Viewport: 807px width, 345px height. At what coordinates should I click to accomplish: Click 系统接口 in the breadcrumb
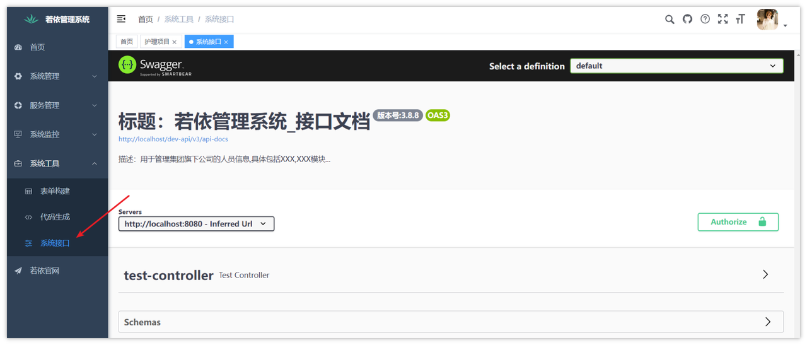pyautogui.click(x=219, y=20)
